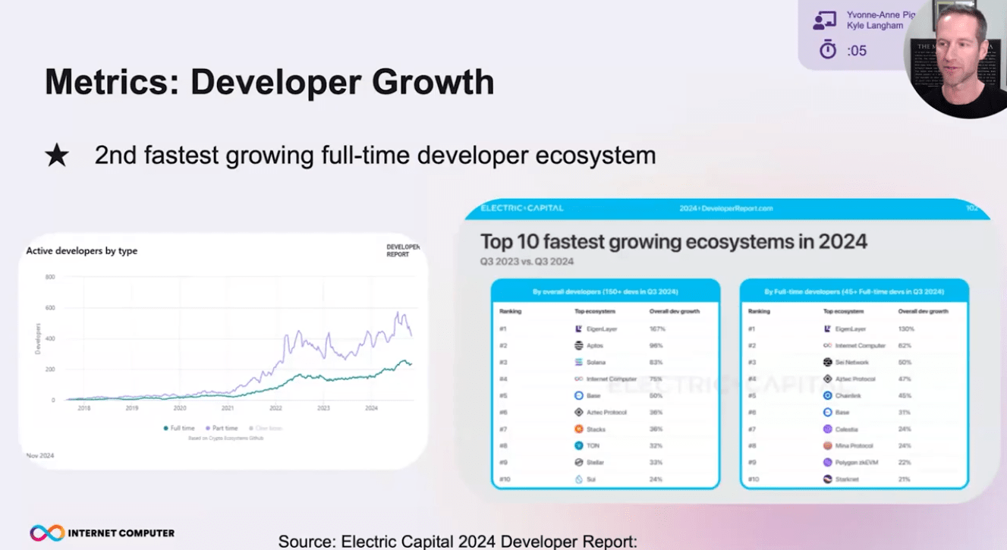Click the 62% growth value for Internet Computer

(x=905, y=346)
